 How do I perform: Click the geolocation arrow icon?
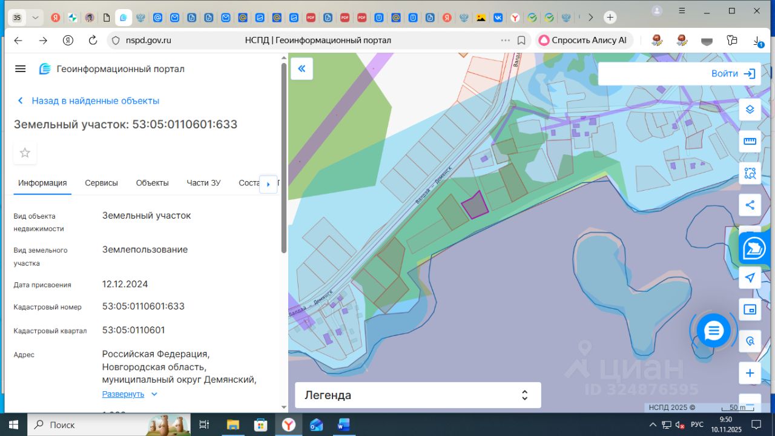(750, 277)
